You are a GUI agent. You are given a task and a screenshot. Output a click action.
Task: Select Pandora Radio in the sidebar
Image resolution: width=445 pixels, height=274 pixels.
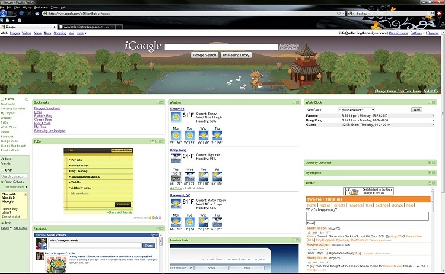click(x=11, y=150)
